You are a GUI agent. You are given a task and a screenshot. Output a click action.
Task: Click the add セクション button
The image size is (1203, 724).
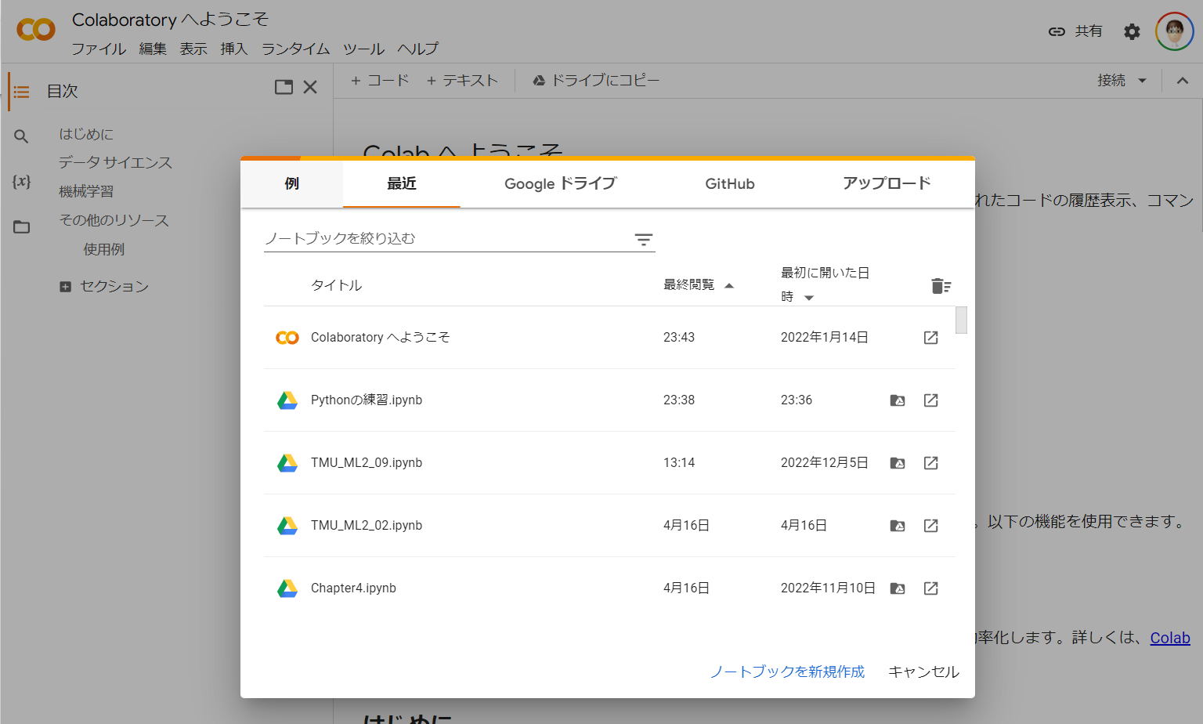(105, 287)
